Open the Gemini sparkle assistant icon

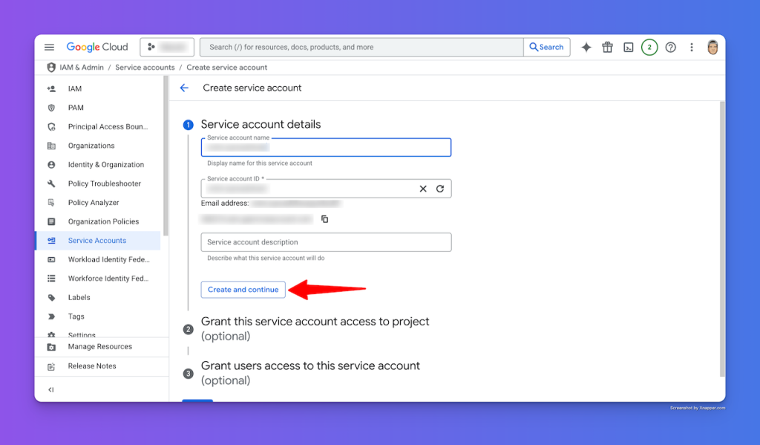point(586,47)
